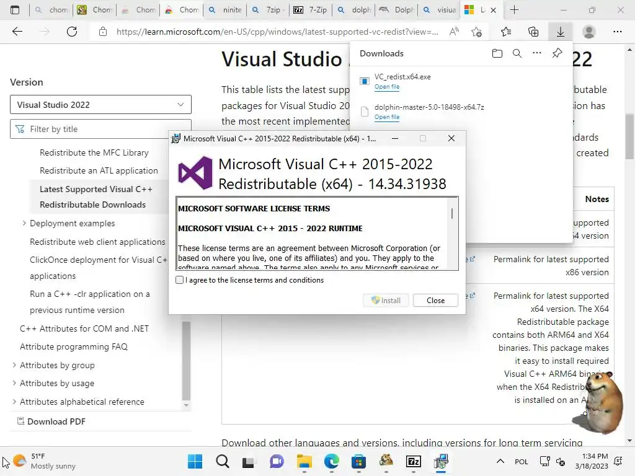Open the Visual Studio 2022 version dropdown
The image size is (635, 476).
click(100, 104)
